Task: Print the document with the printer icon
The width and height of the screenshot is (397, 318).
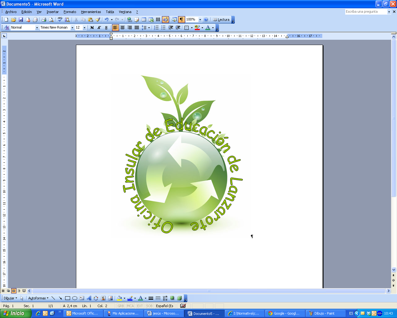Action: point(44,20)
